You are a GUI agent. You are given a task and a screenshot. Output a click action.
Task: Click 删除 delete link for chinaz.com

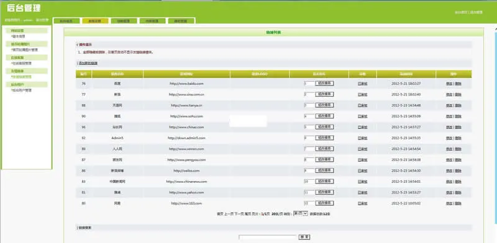pyautogui.click(x=458, y=127)
